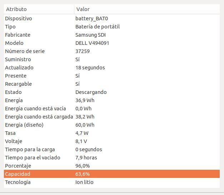Select the highlighted Capacidad row

coord(112,174)
